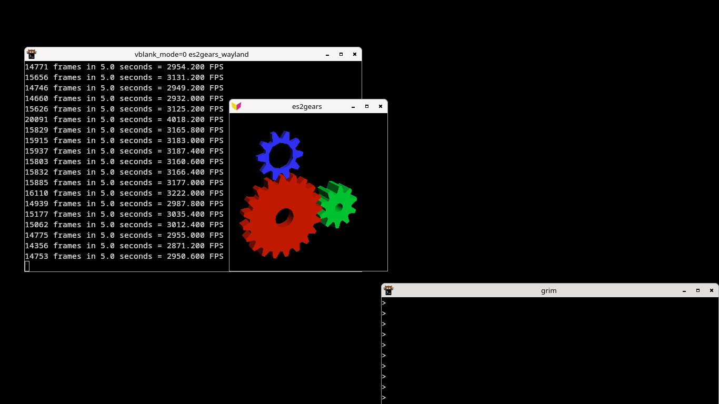Image resolution: width=719 pixels, height=404 pixels.
Task: Click the blue gear in es2gears
Action: (x=279, y=155)
